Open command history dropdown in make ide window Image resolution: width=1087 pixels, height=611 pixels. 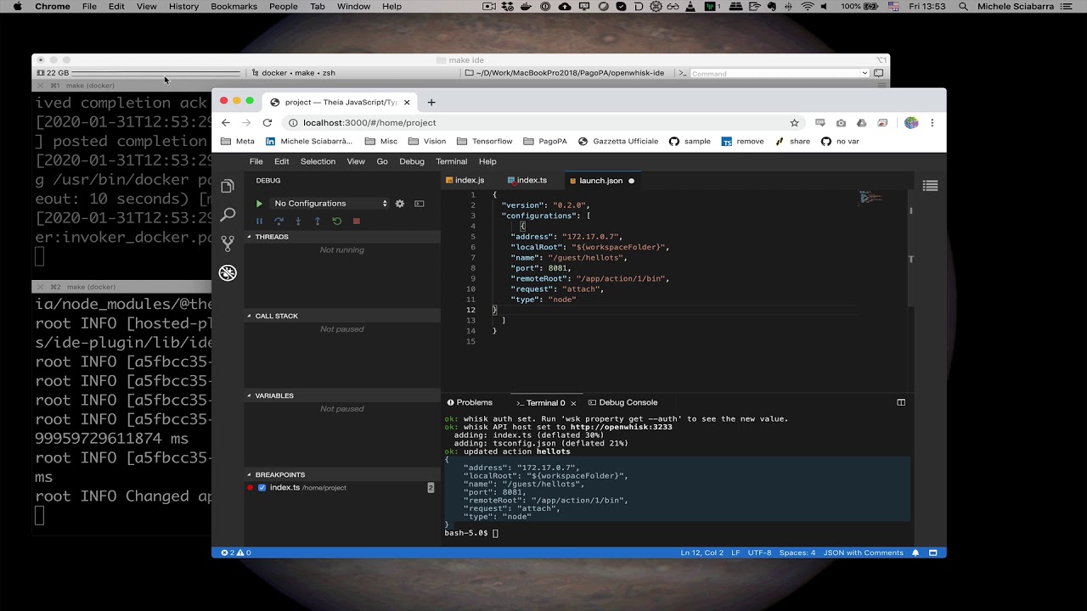click(865, 74)
